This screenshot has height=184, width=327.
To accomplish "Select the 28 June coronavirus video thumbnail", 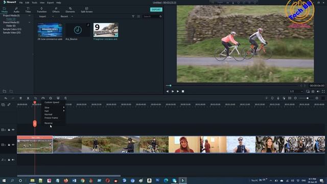I will (50, 30).
